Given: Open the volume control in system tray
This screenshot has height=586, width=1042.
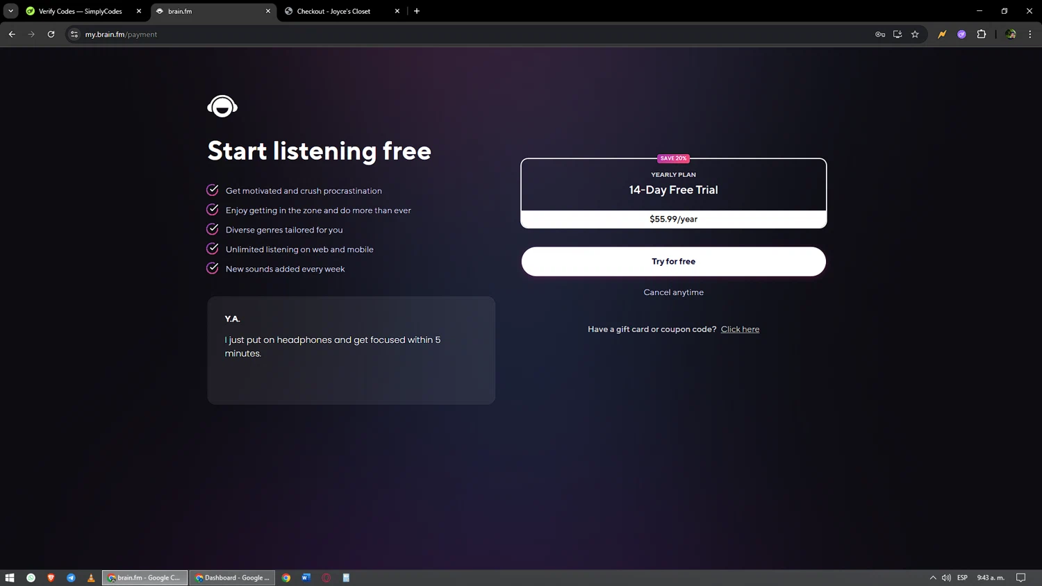Looking at the screenshot, I should (946, 578).
